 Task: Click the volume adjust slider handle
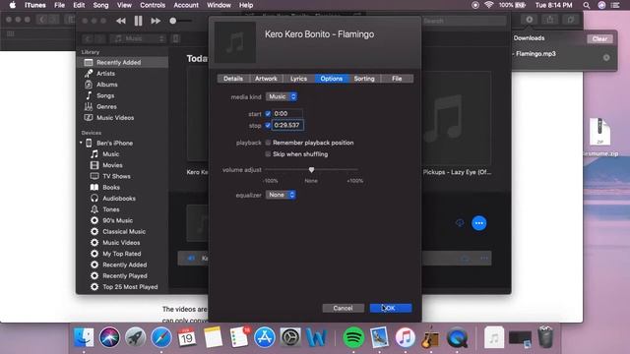point(311,170)
